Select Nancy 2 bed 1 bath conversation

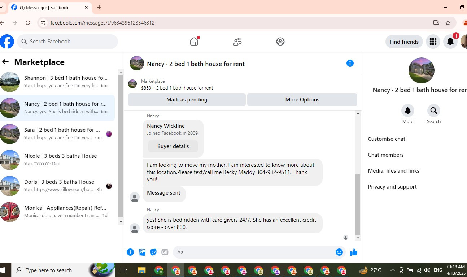coord(57,108)
